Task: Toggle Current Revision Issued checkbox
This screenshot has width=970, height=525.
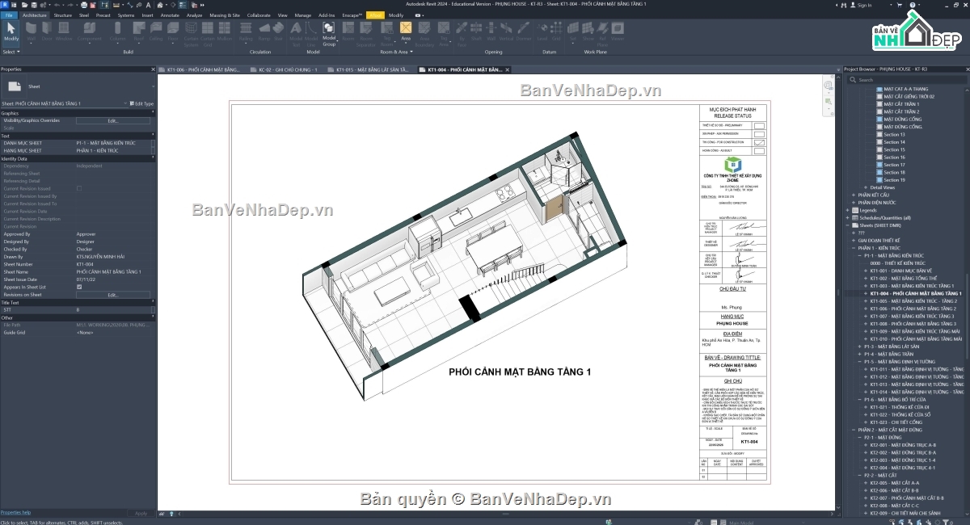Action: [x=79, y=188]
